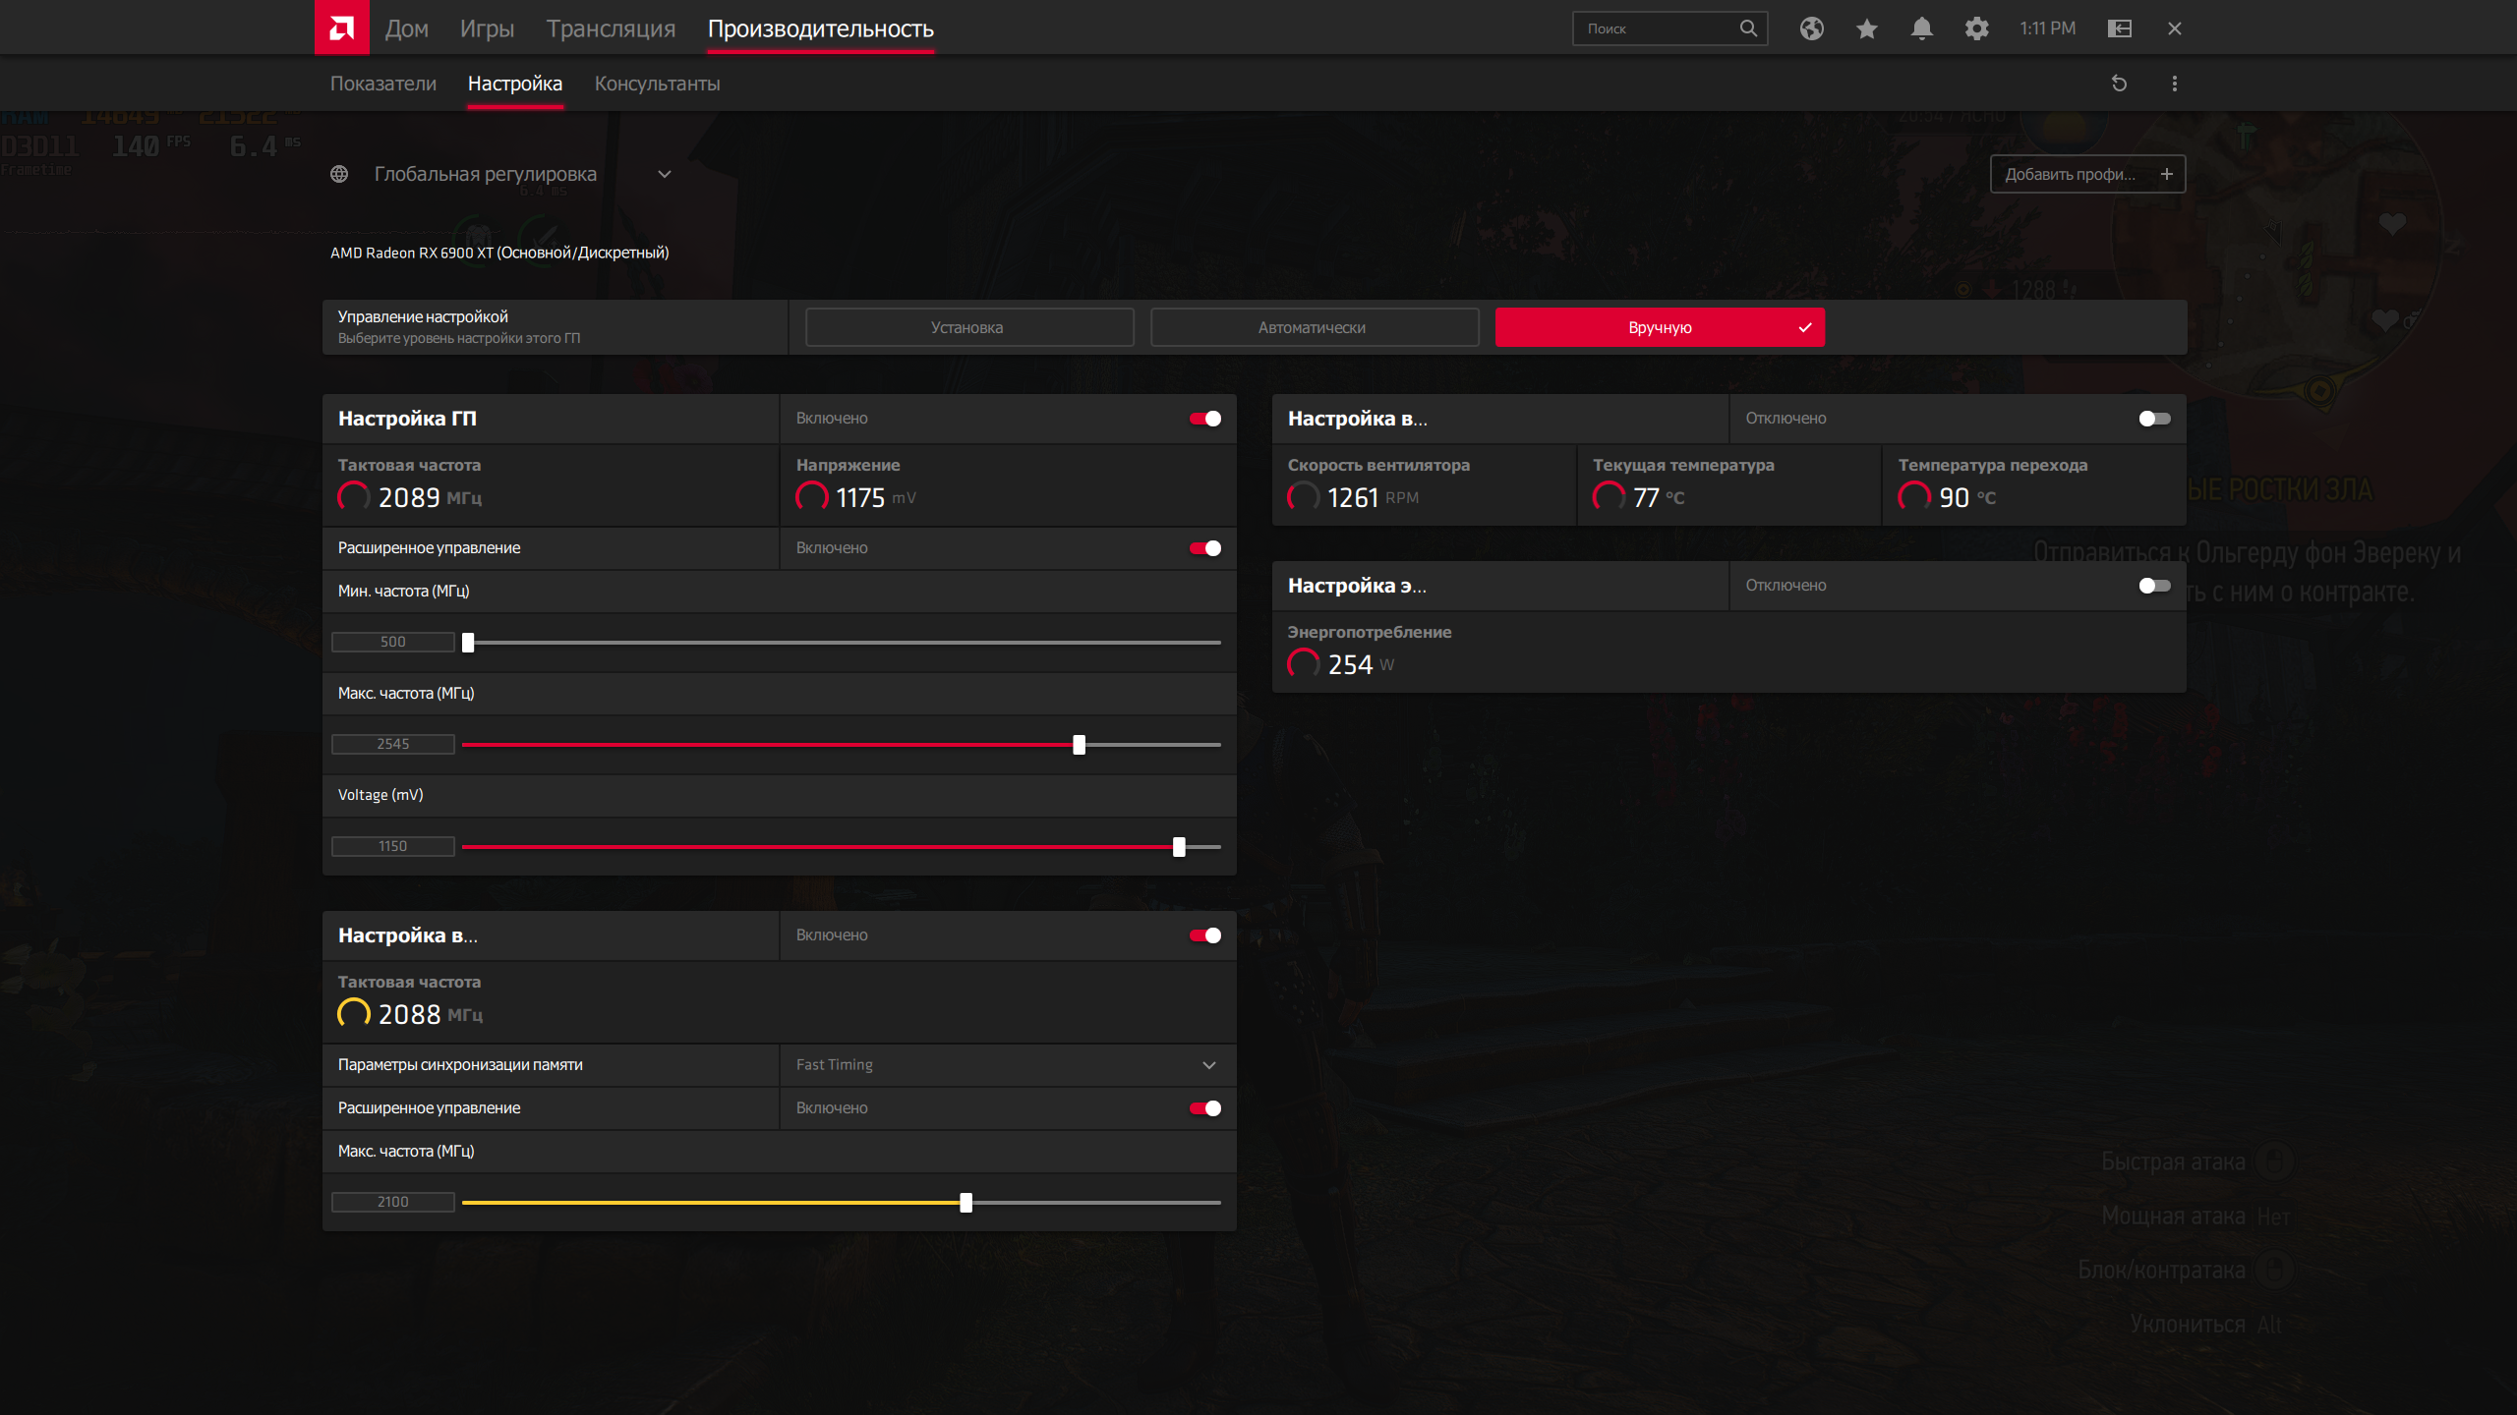Switch to the Игры tab
2517x1415 pixels.
point(487,28)
